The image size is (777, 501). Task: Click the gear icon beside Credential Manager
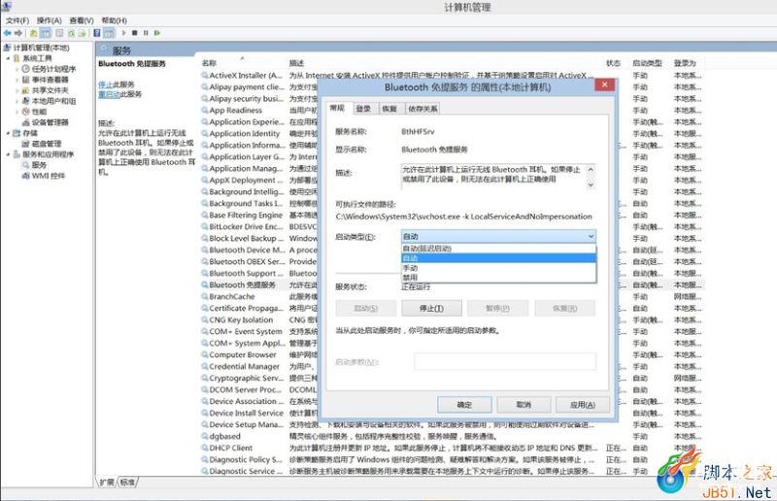(x=205, y=366)
